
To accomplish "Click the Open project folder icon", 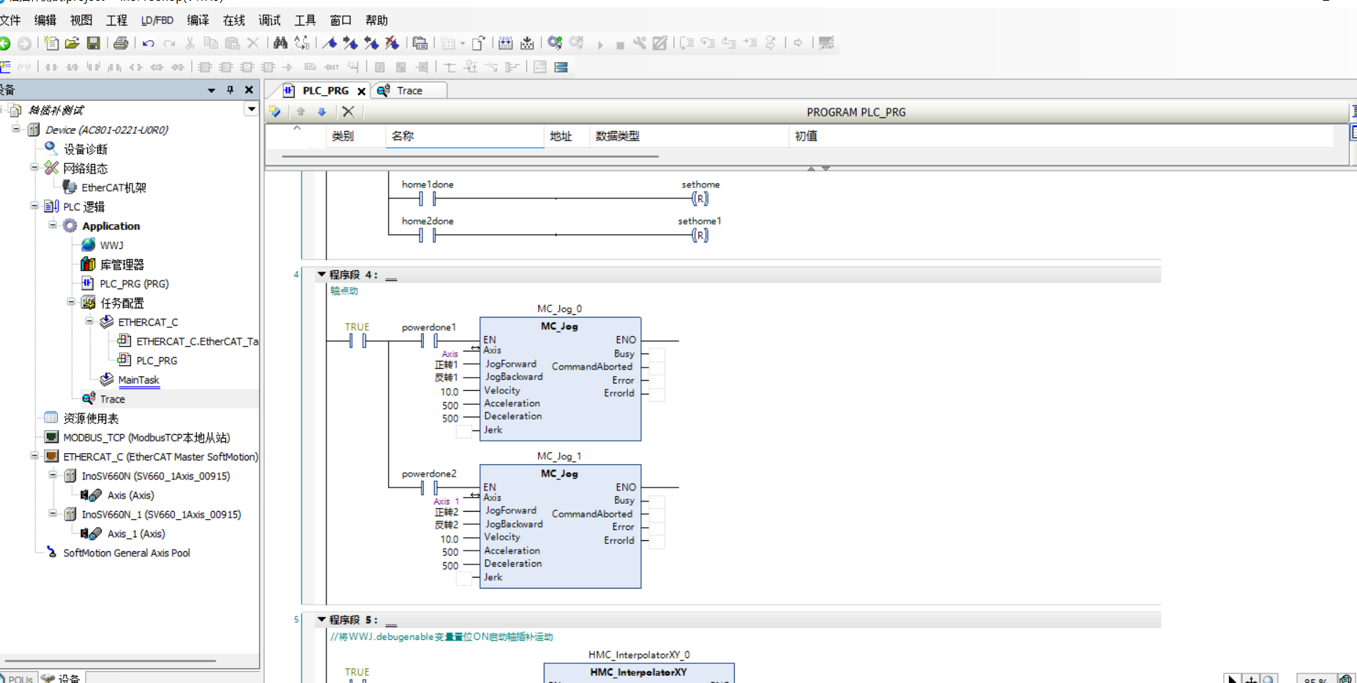I will [72, 43].
